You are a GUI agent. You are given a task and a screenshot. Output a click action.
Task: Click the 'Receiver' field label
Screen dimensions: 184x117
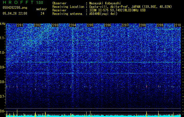coord(59,10)
